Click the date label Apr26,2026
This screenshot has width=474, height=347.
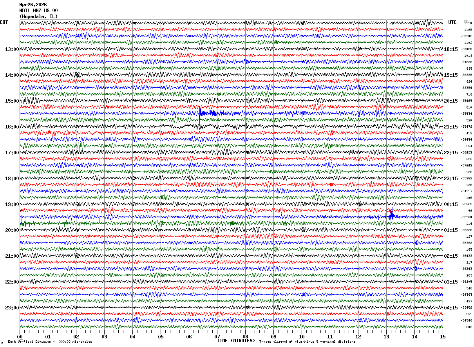pos(33,5)
